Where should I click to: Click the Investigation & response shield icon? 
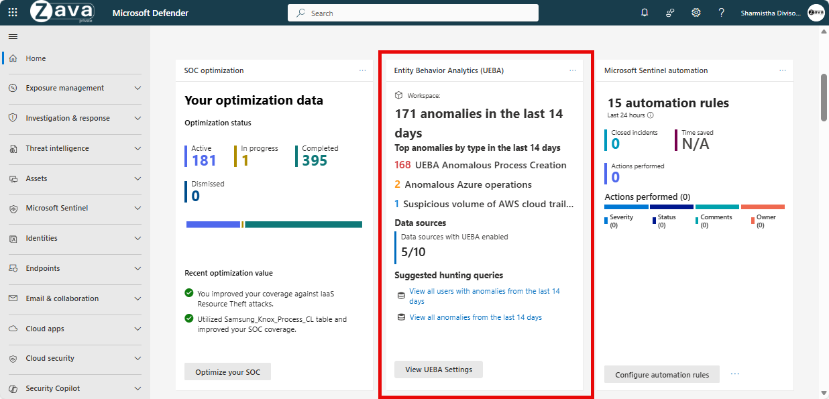pyautogui.click(x=13, y=118)
